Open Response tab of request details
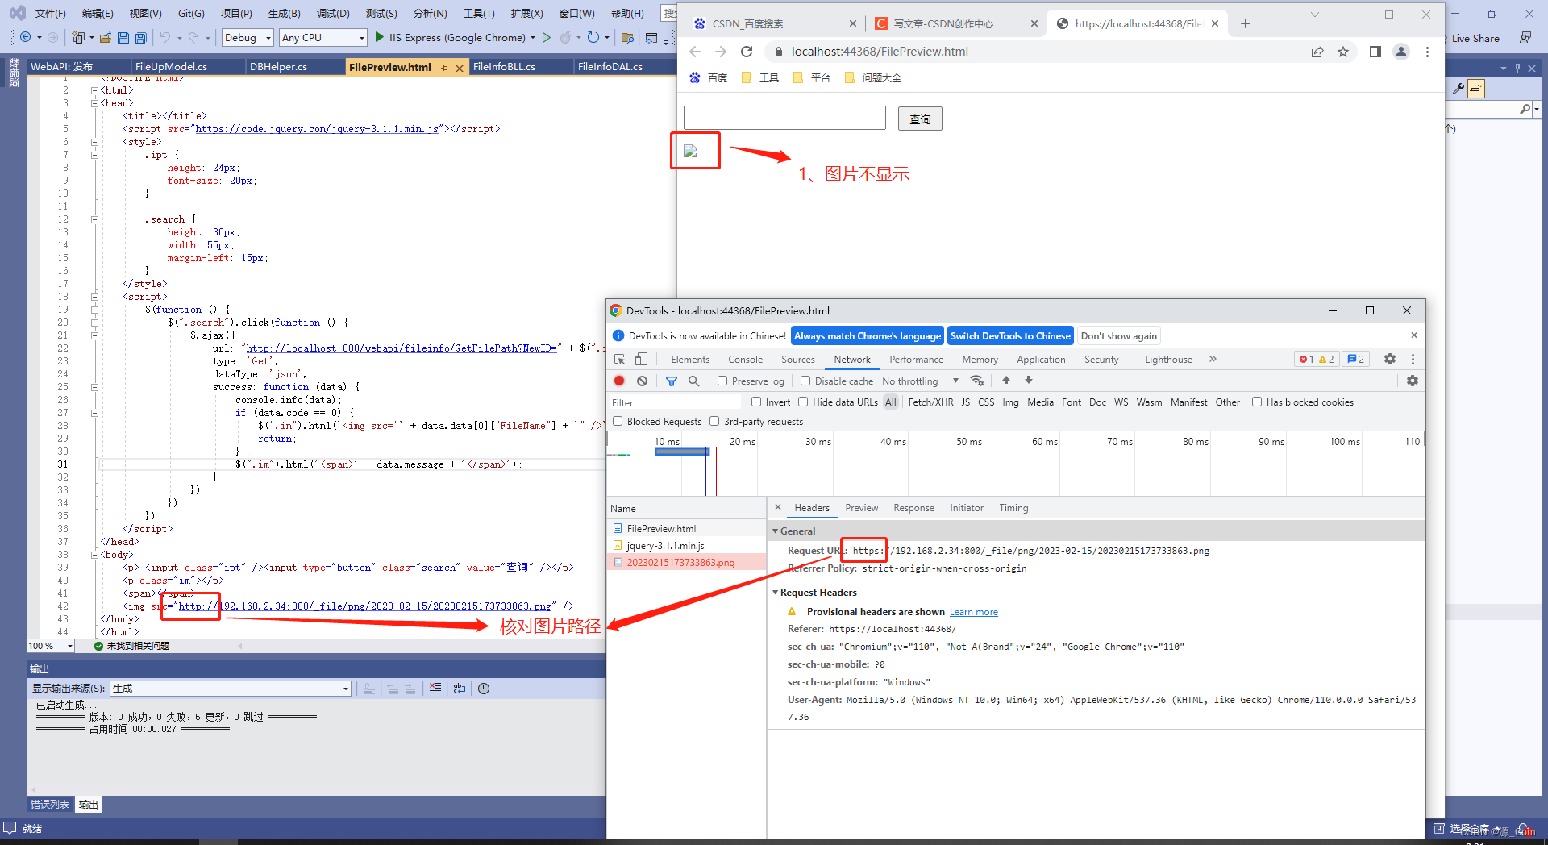The width and height of the screenshot is (1548, 845). point(913,508)
